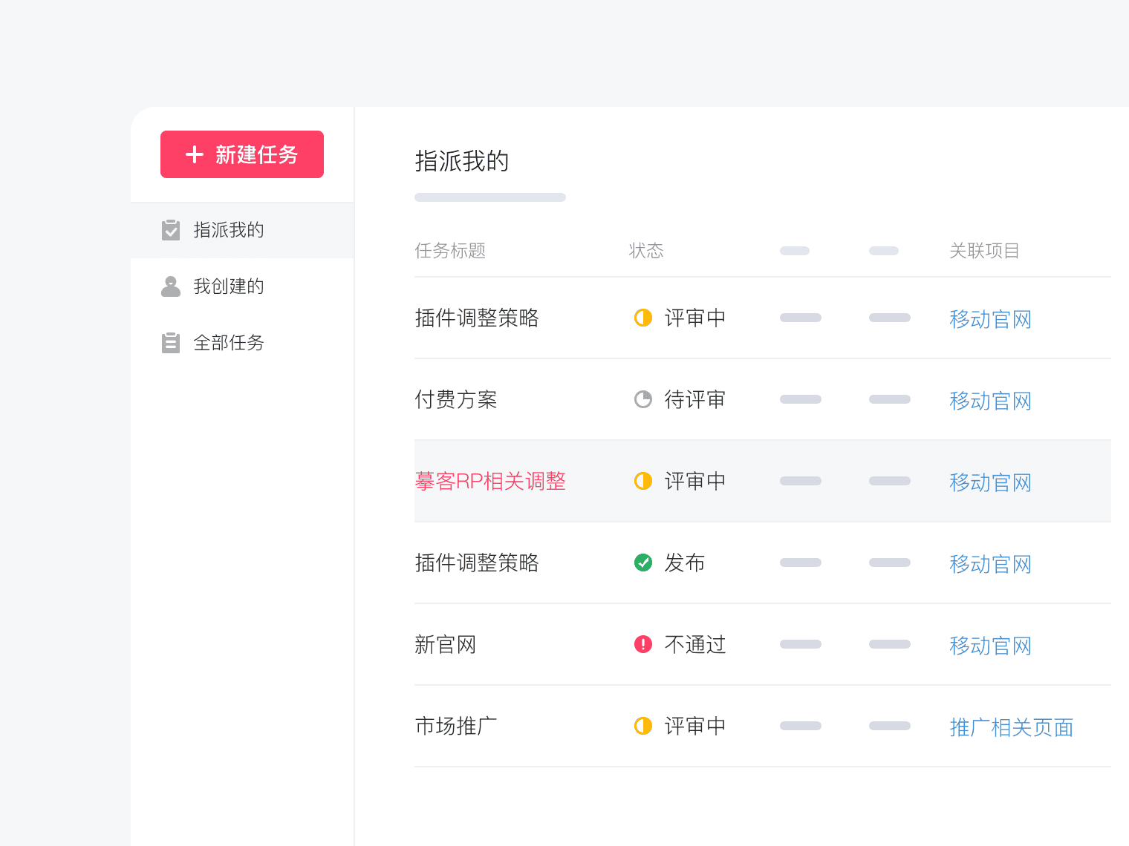
Task: Click the gray 待评审 clock icon for 付费方案
Action: [643, 399]
